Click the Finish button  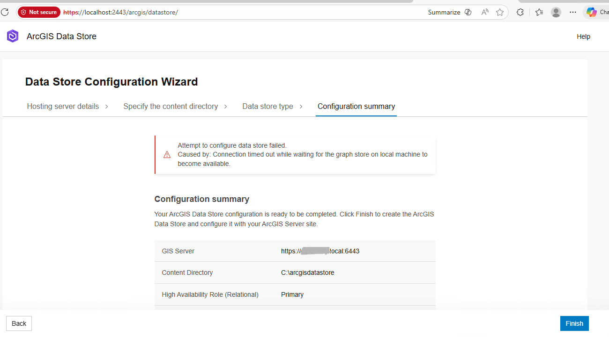click(x=574, y=323)
